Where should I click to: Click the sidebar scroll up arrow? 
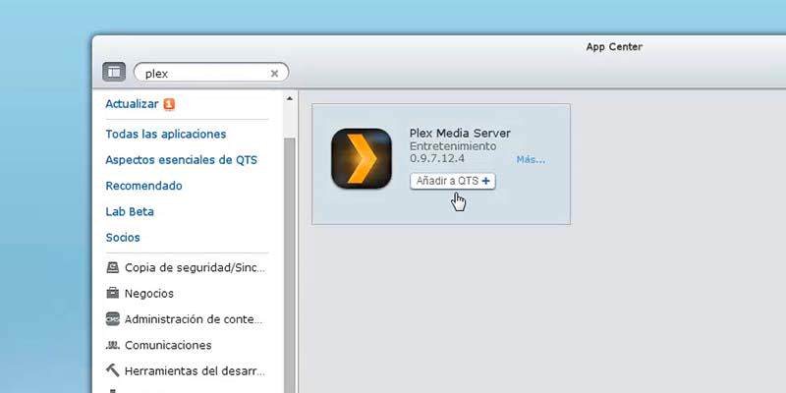click(x=289, y=99)
